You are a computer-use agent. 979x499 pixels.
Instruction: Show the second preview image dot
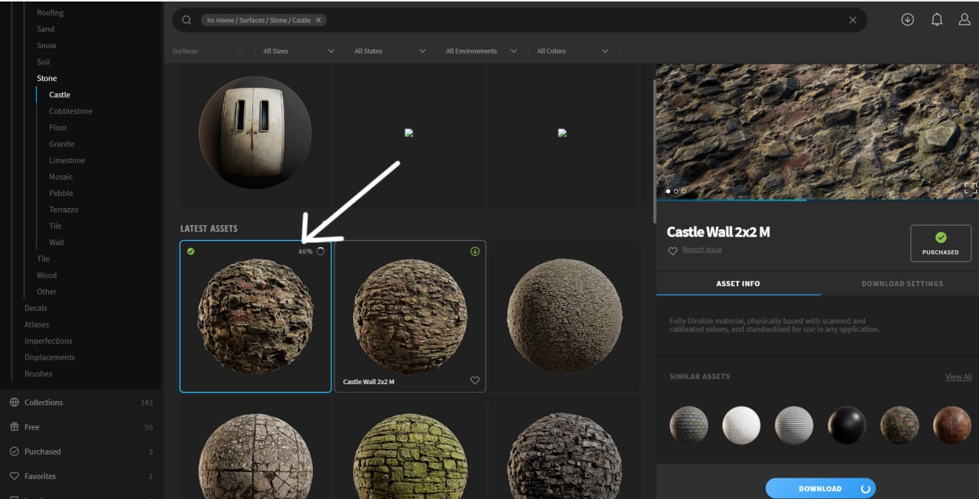pos(675,191)
